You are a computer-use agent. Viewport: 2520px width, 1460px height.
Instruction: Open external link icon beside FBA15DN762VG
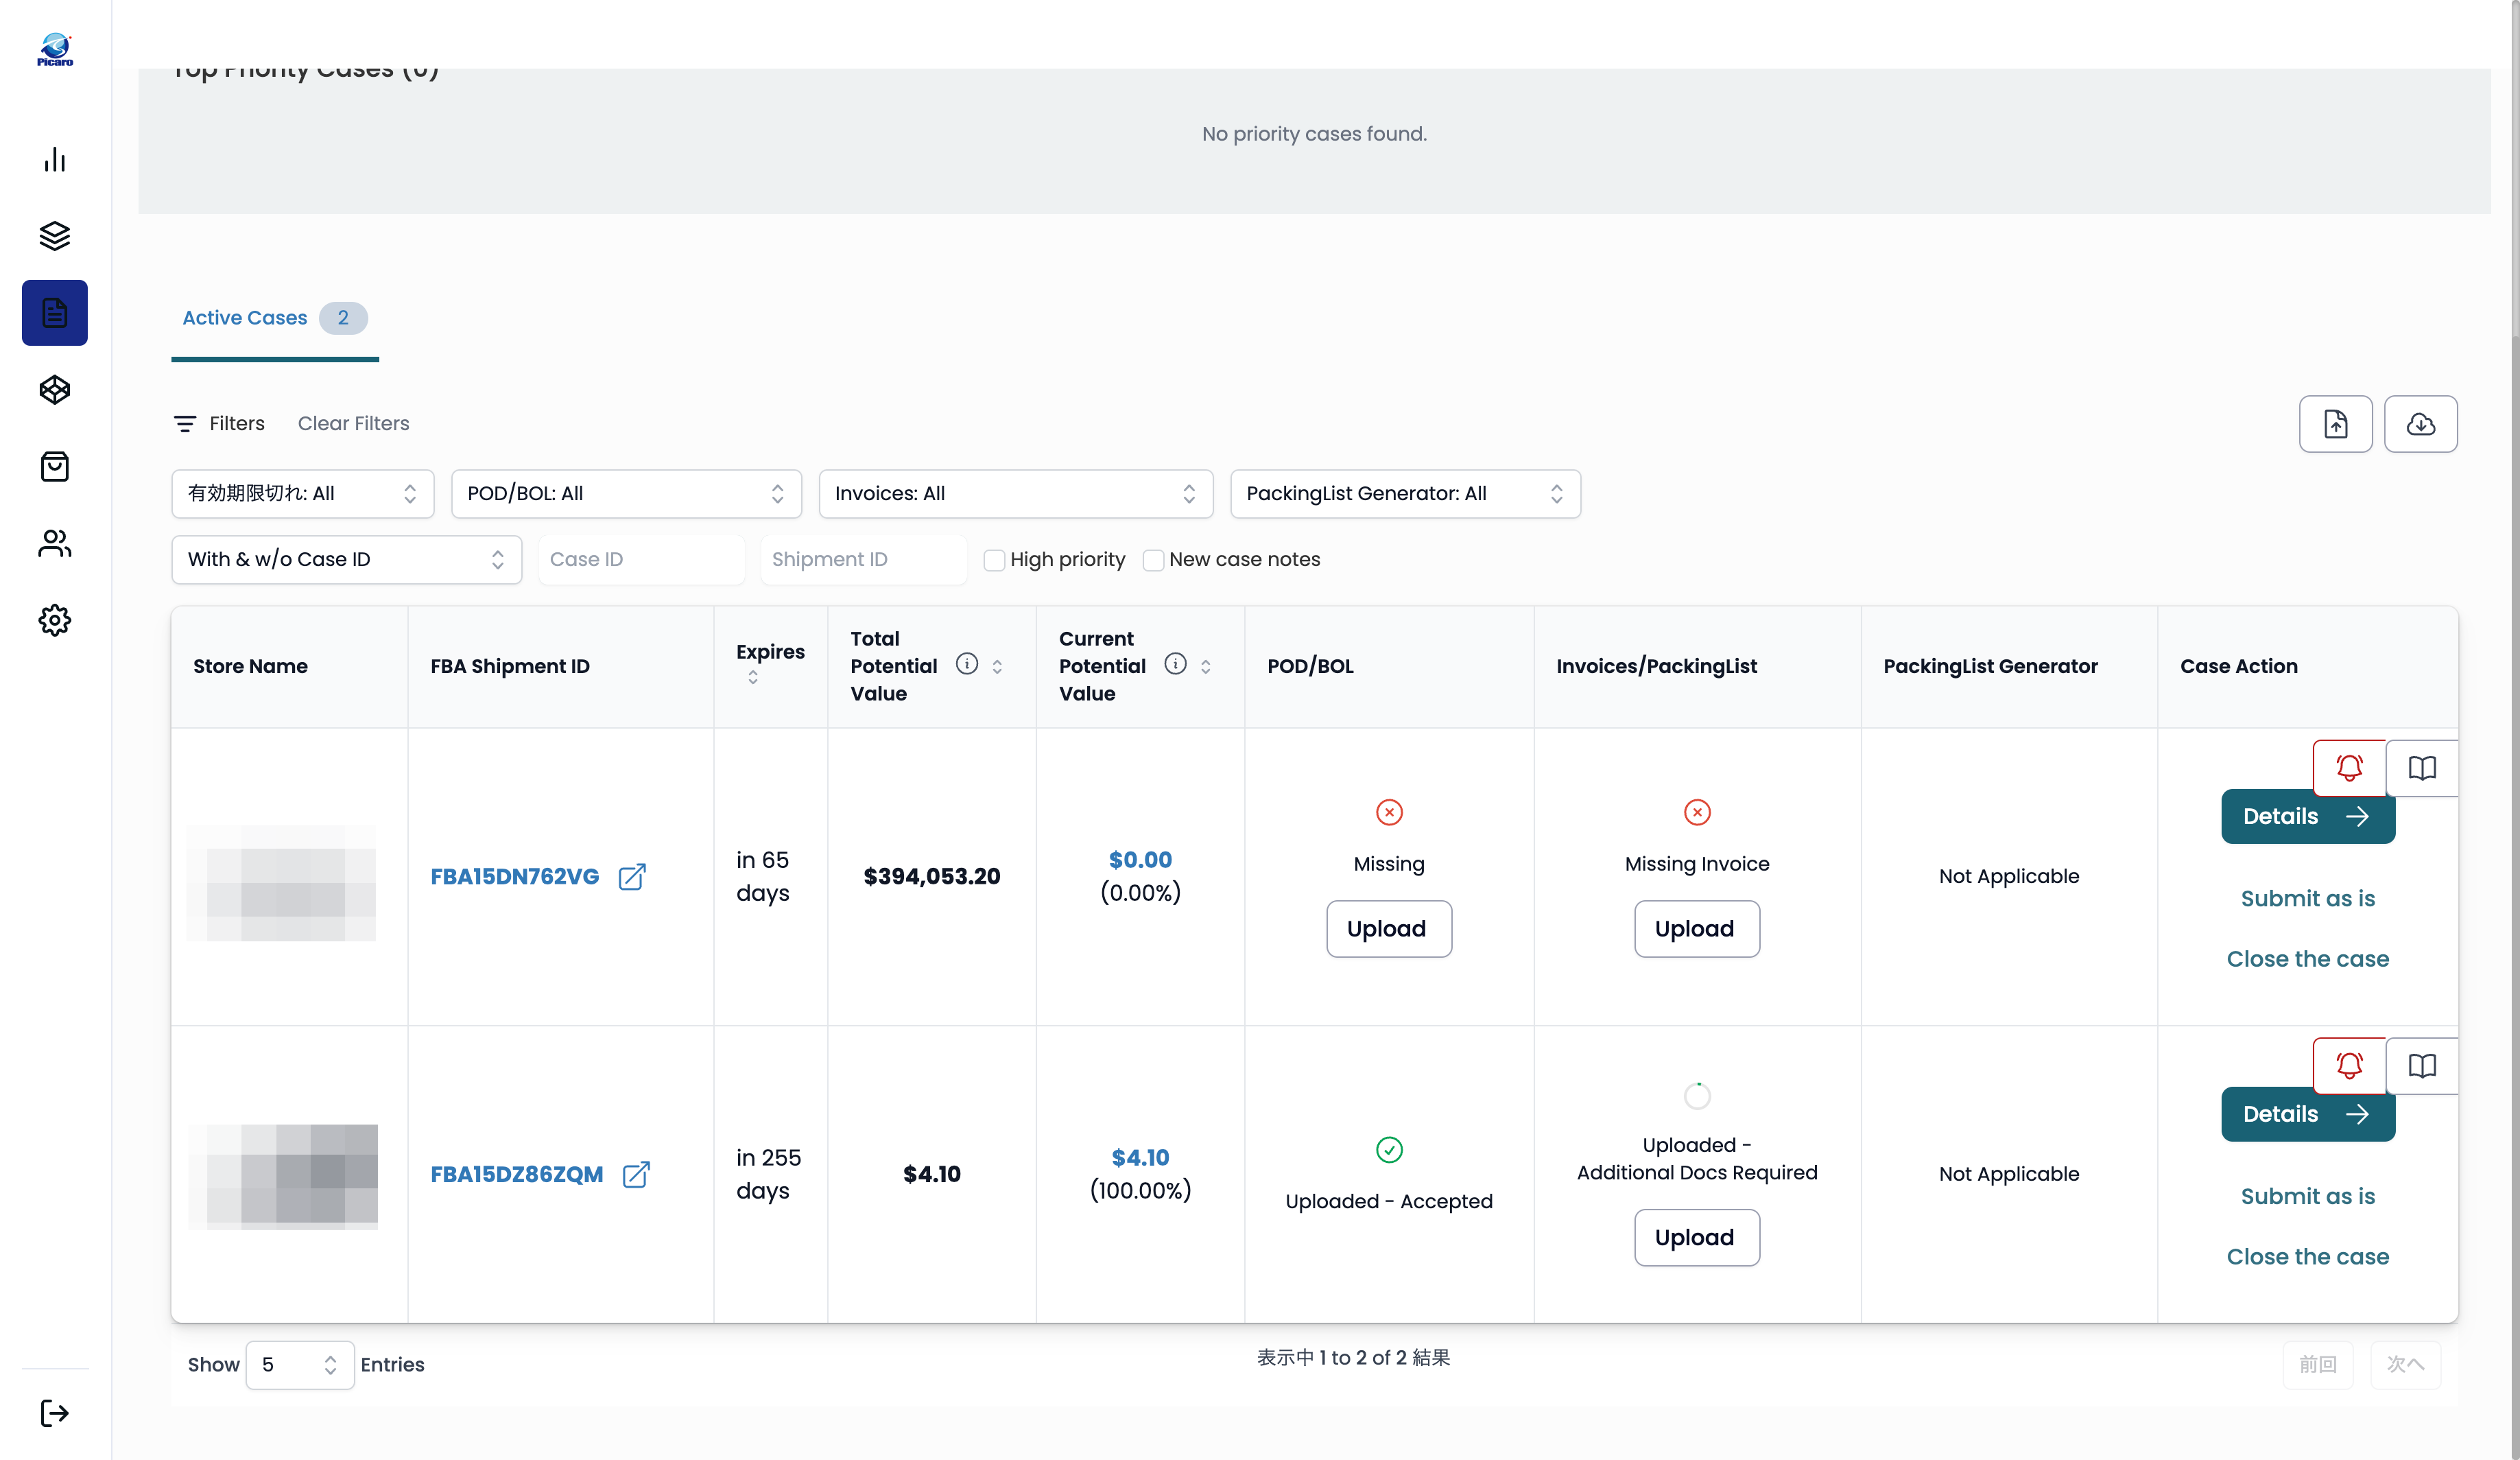pyautogui.click(x=632, y=877)
